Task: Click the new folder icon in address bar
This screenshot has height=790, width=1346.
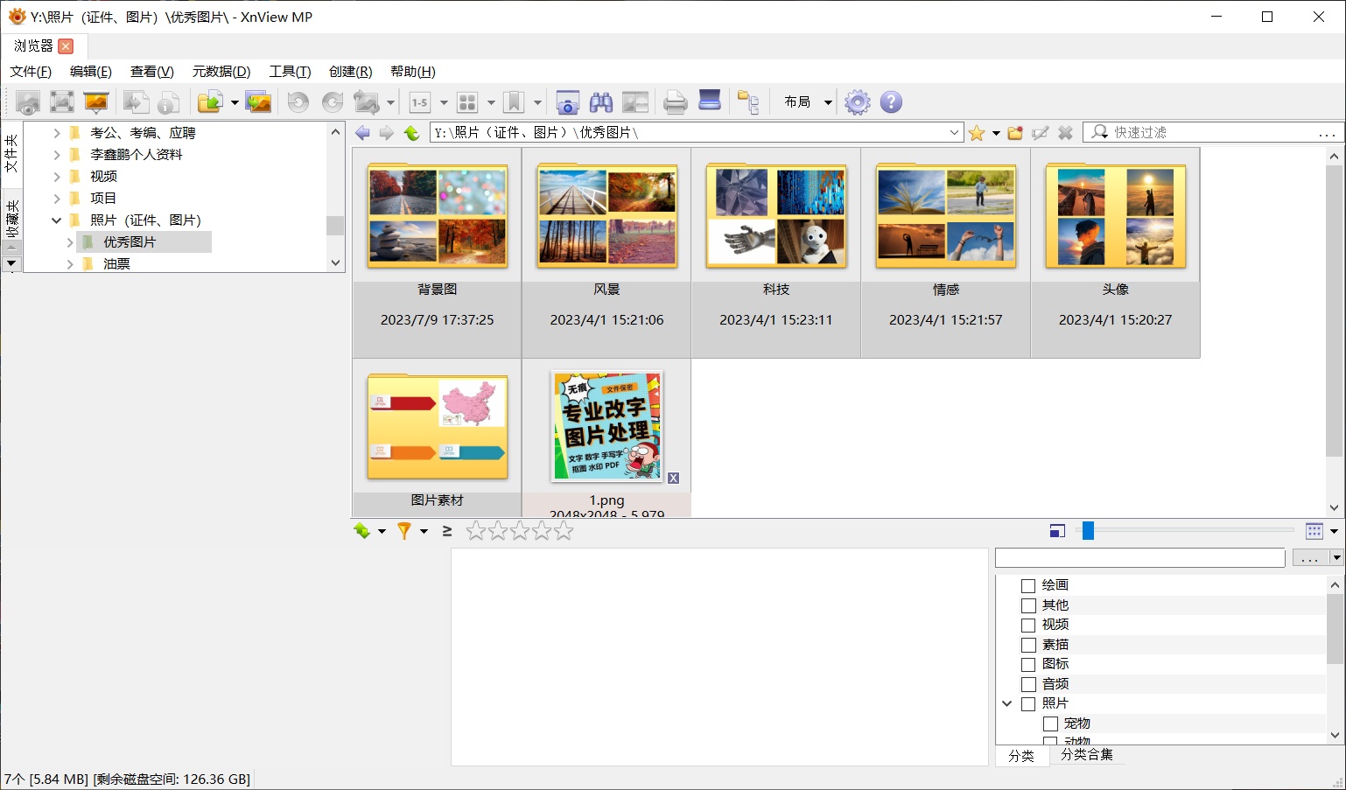Action: [x=1015, y=133]
